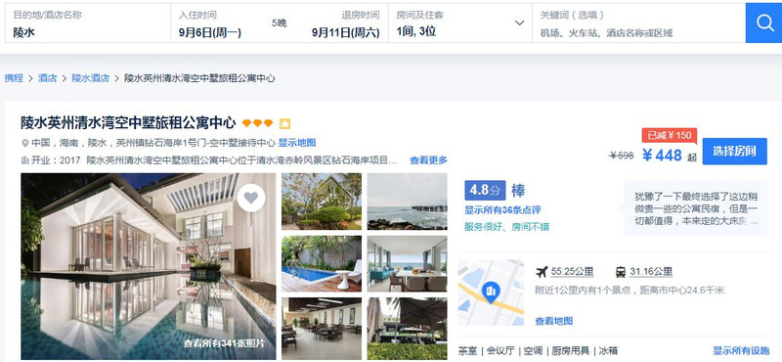Click the airplane distance icon
The height and width of the screenshot is (362, 782).
(542, 272)
